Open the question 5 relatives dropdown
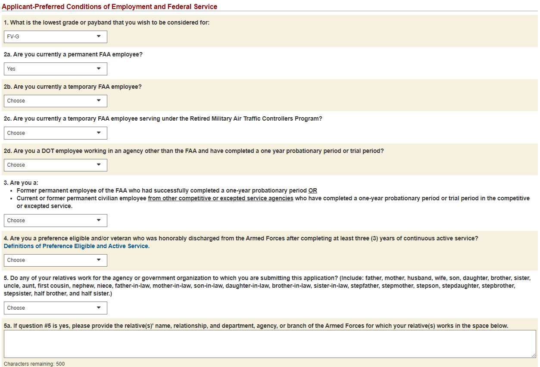Viewport: 540px width, 367px height. (55, 308)
